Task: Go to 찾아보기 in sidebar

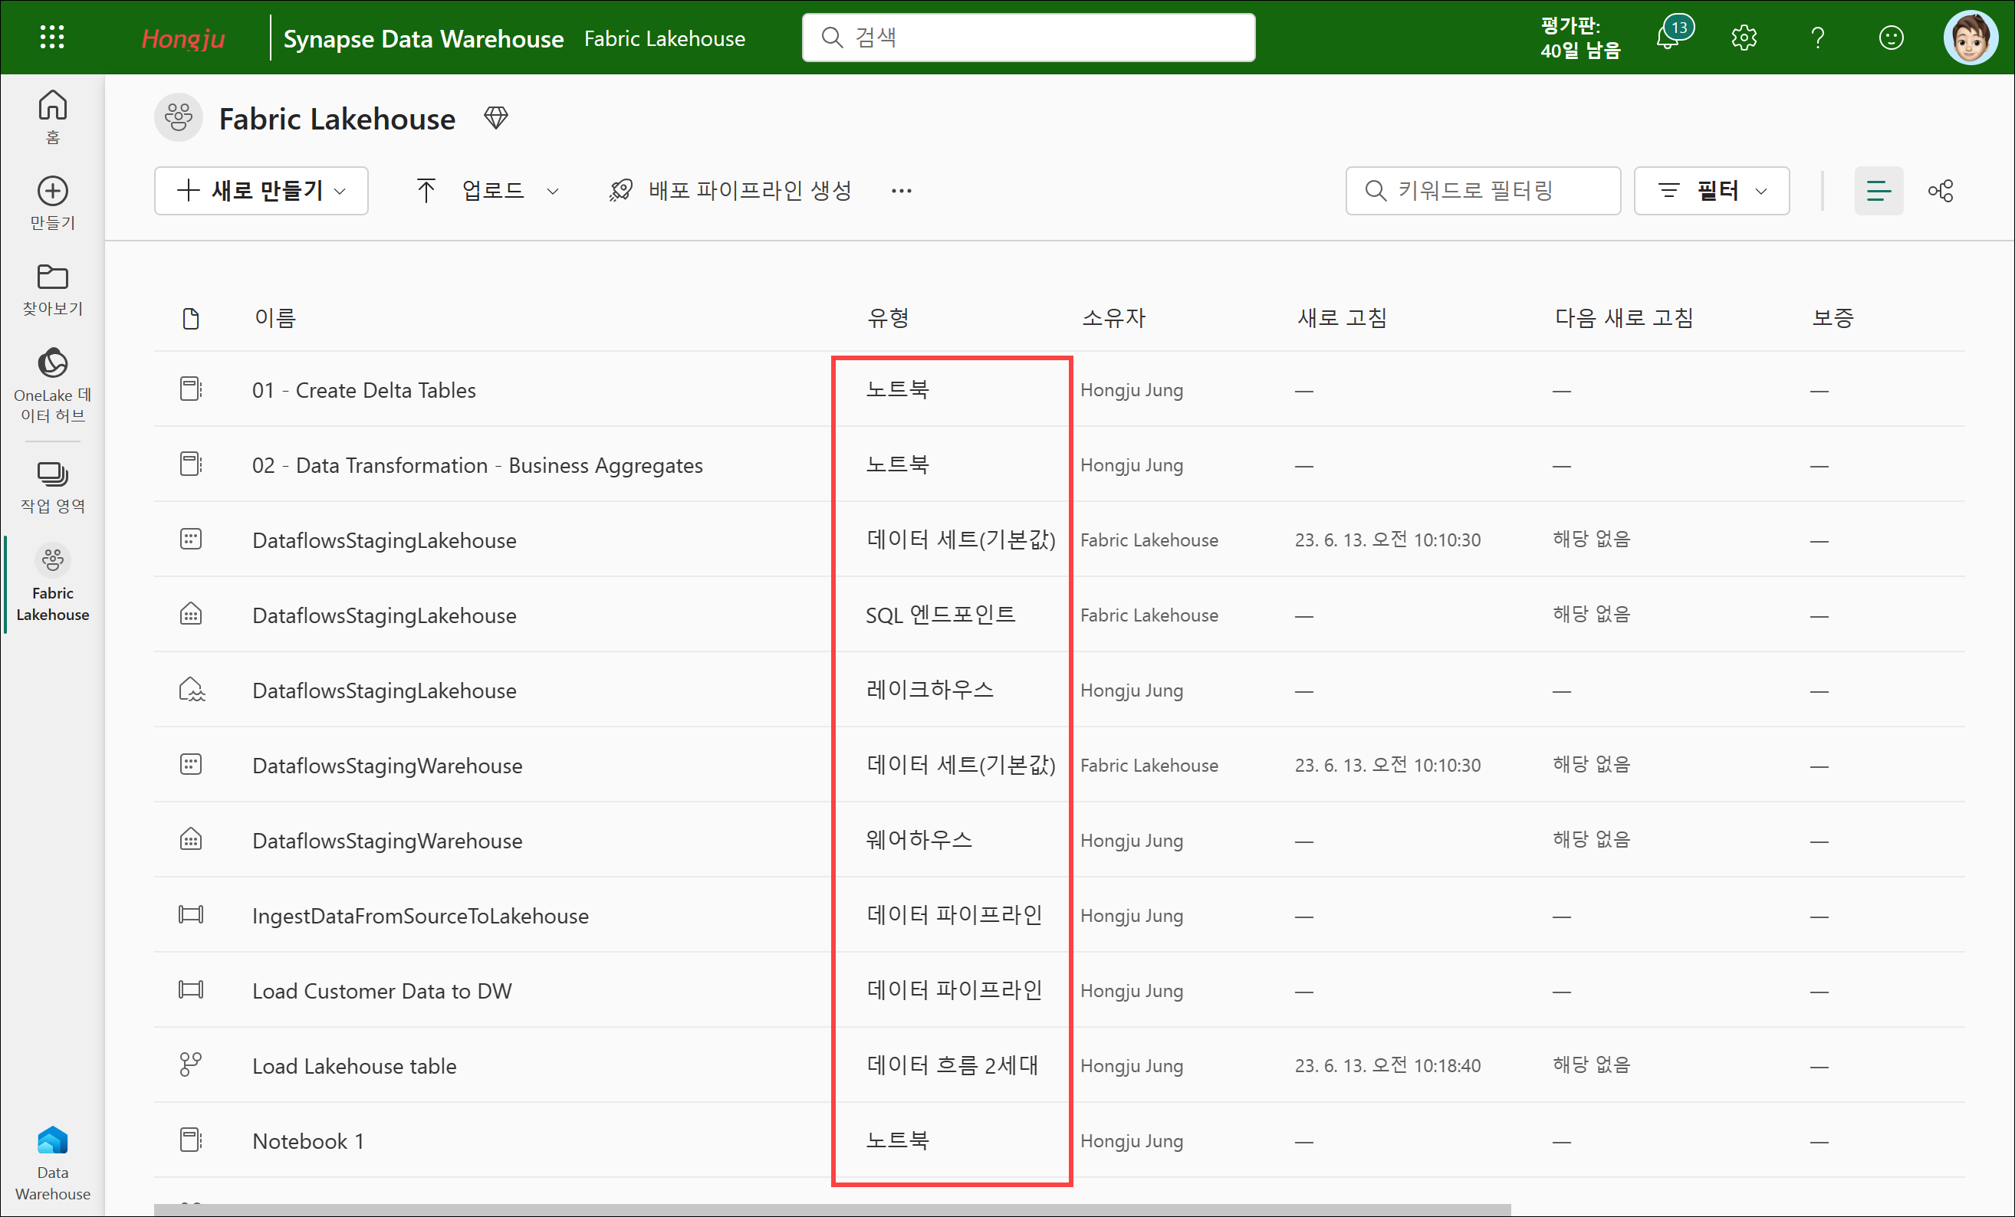Action: [x=52, y=290]
